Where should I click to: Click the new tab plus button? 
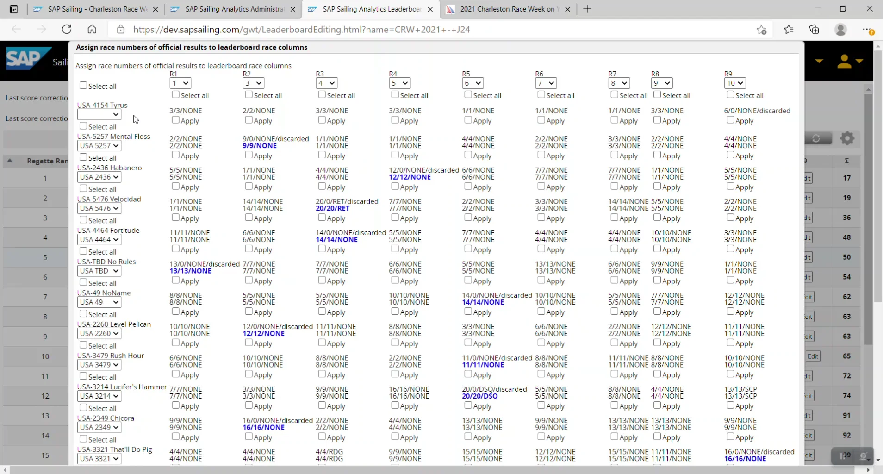click(587, 9)
